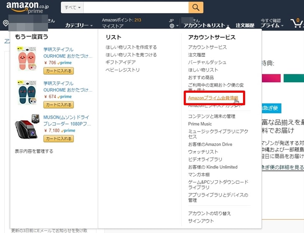Open ほしい物リスト in account services
Viewport: 304px width, 233px height.
point(203,70)
